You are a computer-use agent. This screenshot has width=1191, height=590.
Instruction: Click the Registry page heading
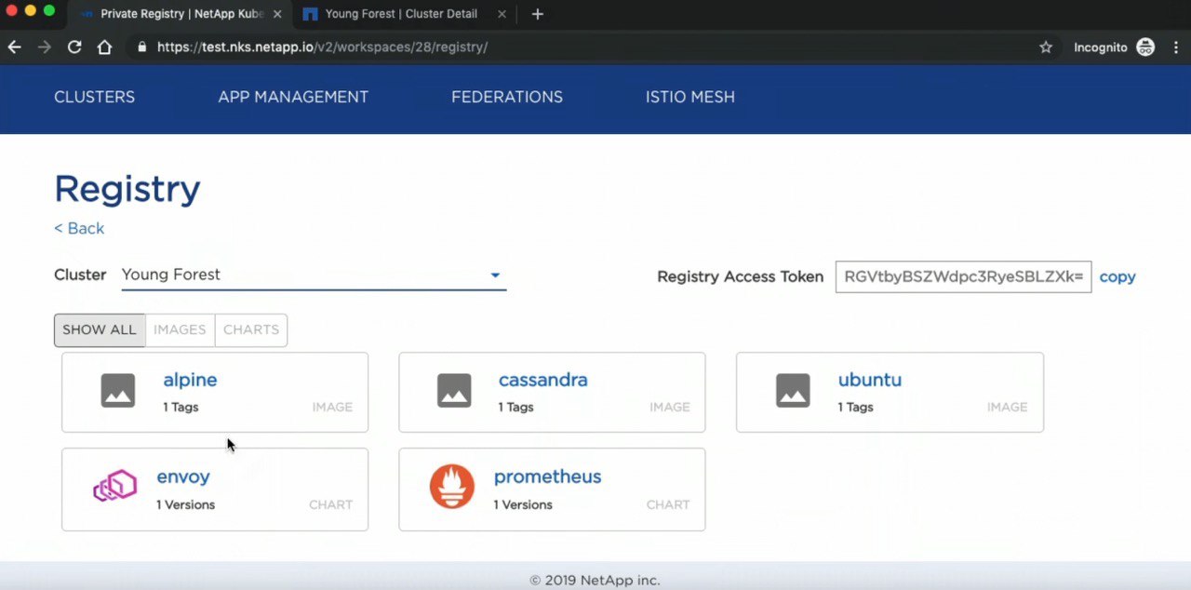click(127, 189)
